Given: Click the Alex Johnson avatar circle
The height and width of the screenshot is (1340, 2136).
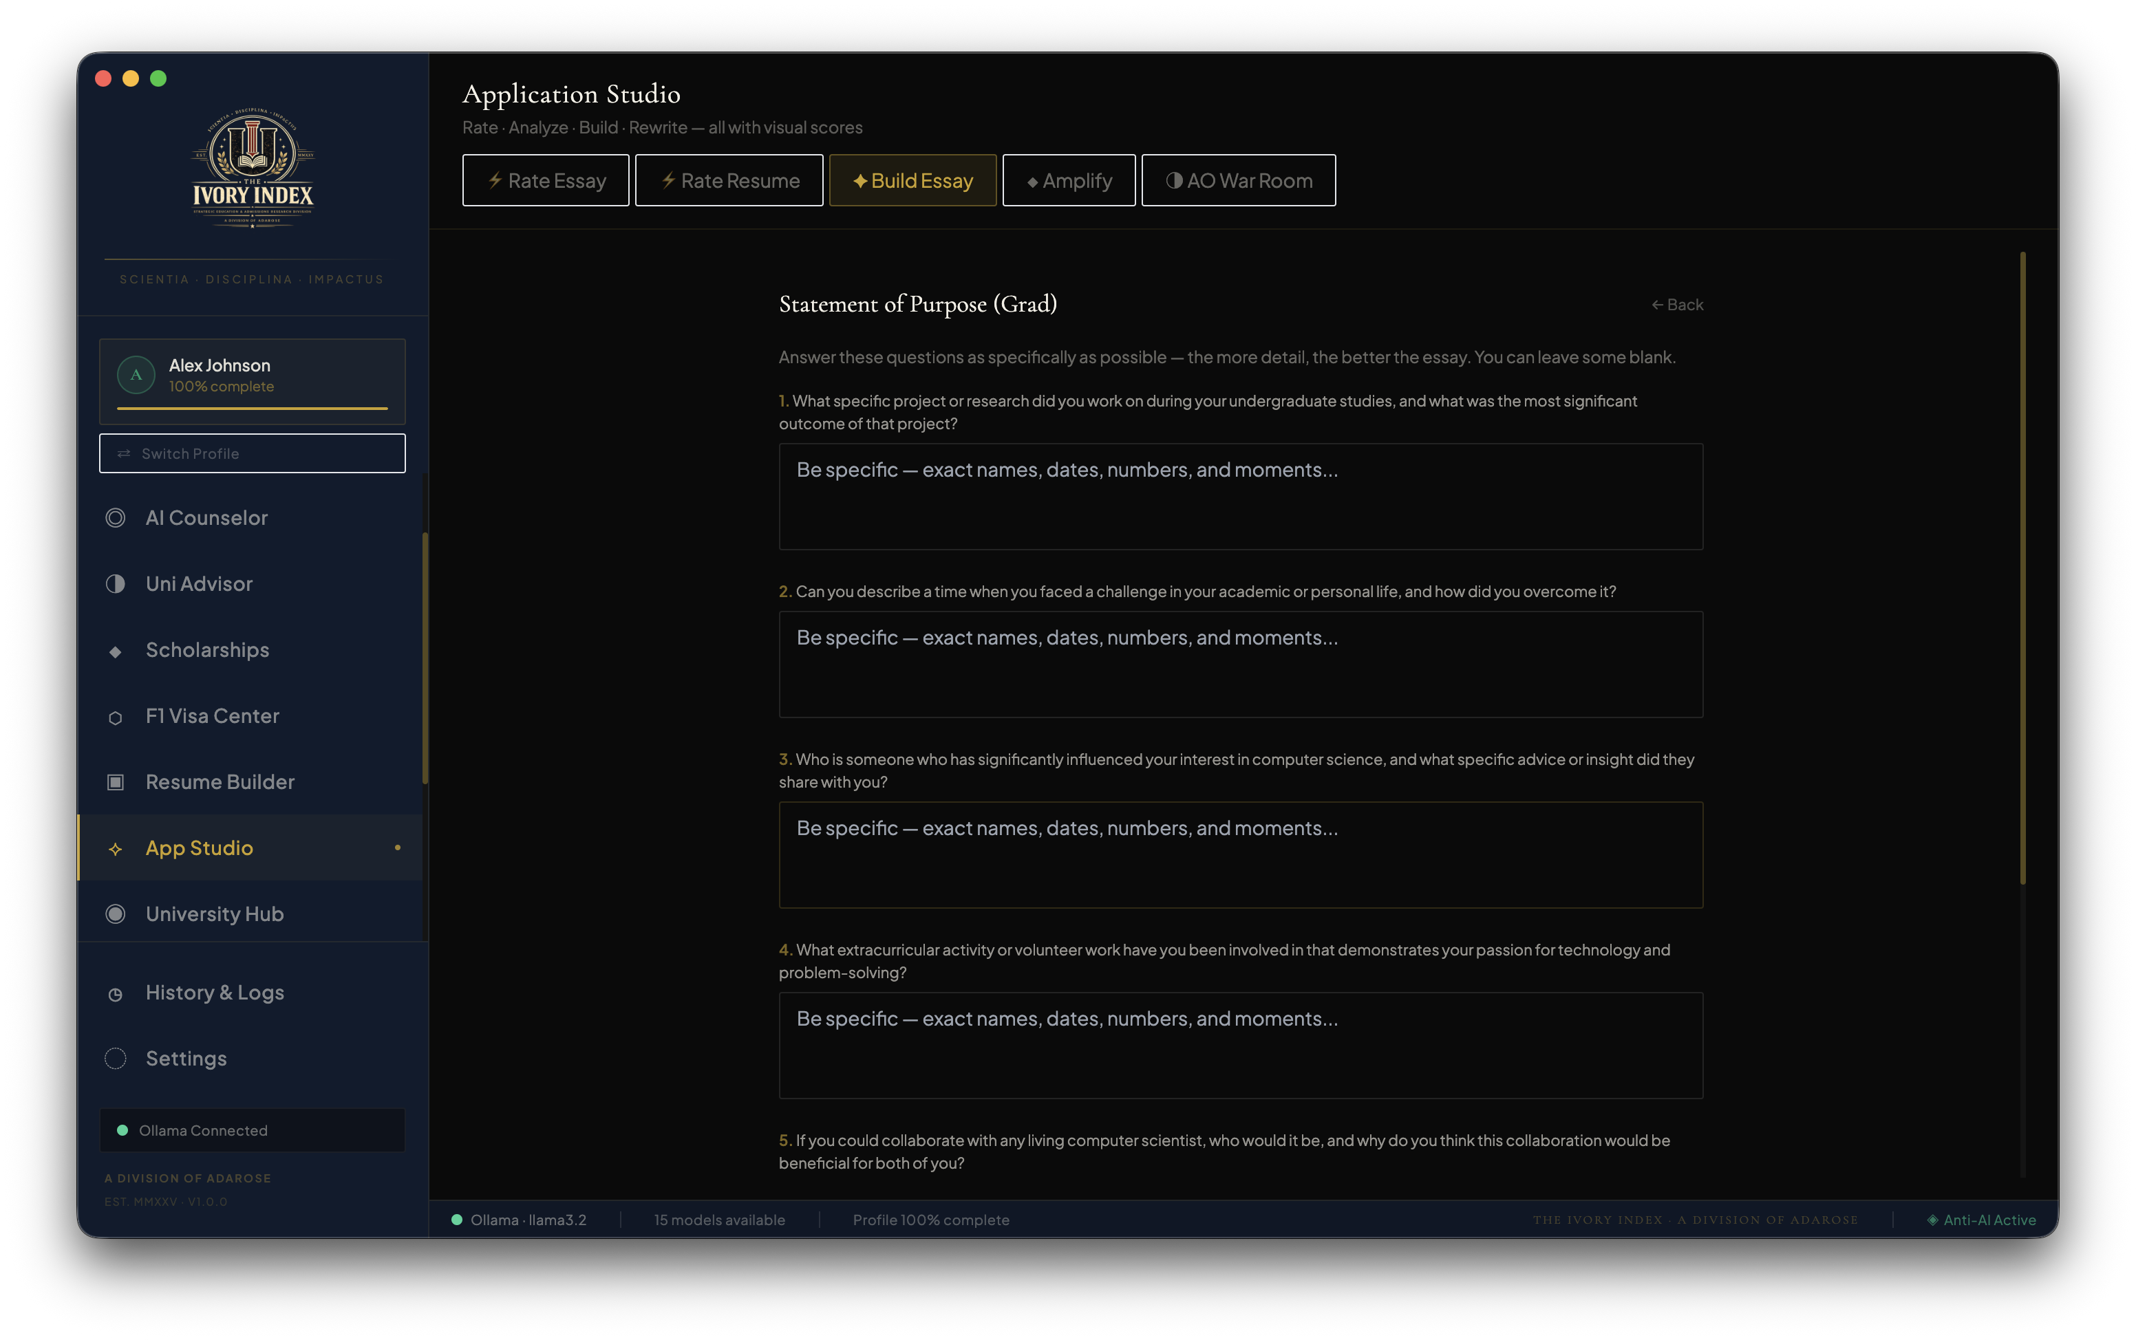Looking at the screenshot, I should point(136,375).
